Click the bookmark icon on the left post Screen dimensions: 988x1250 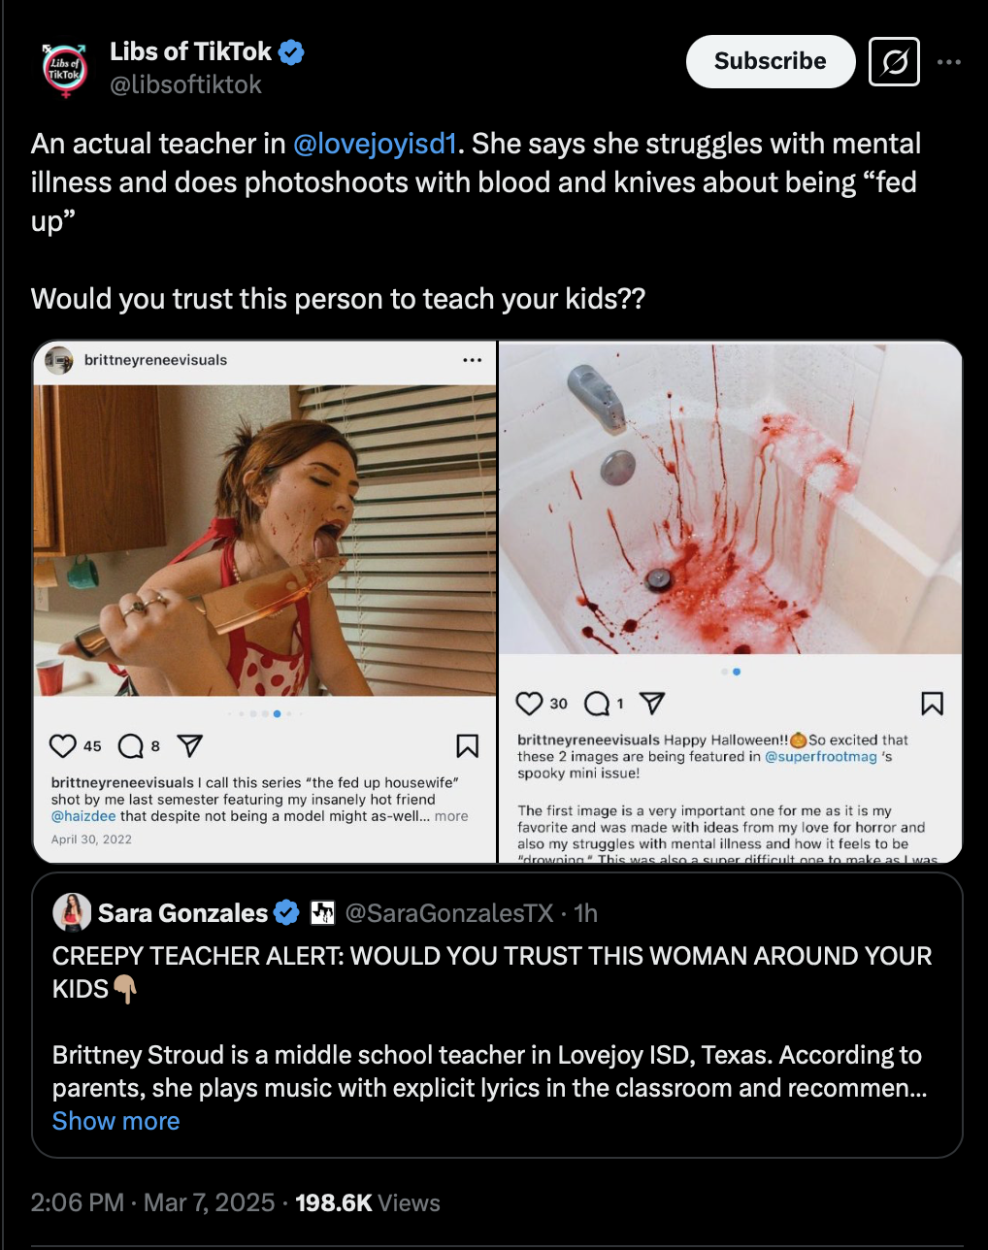point(468,745)
